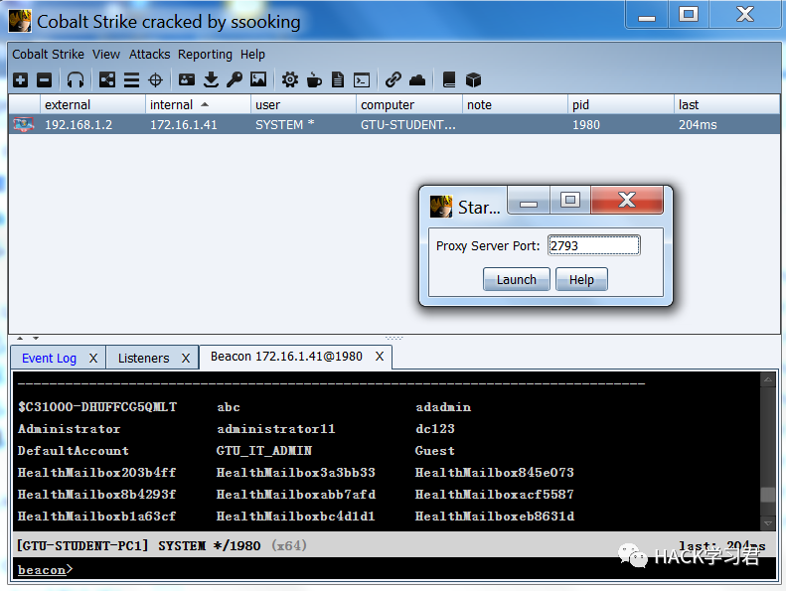Image resolution: width=786 pixels, height=591 pixels.
Task: Close the proxy server dialog
Action: pos(627,200)
